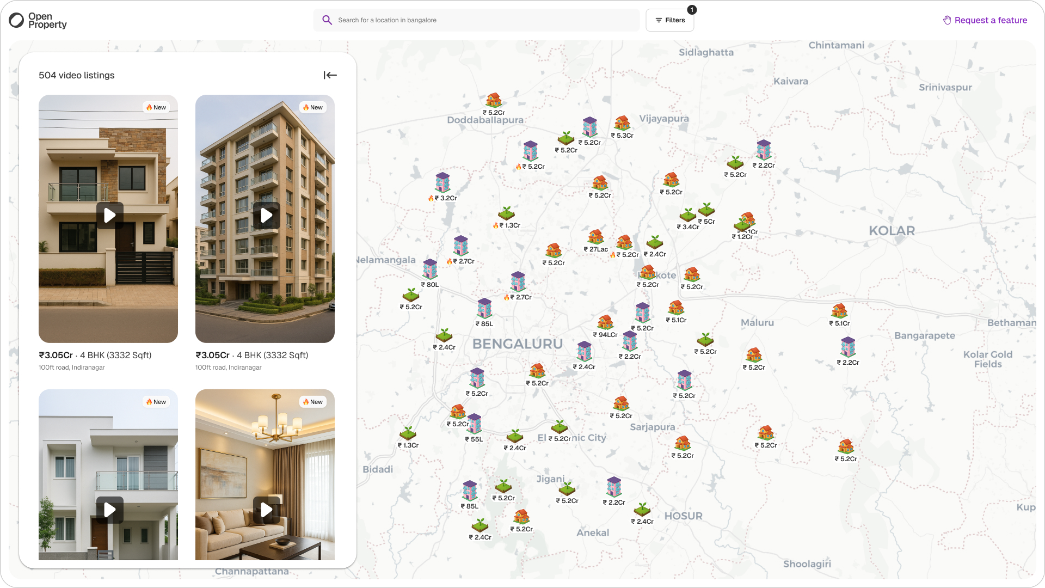The height and width of the screenshot is (588, 1045).
Task: Click the Request a feature link
Action: click(985, 20)
